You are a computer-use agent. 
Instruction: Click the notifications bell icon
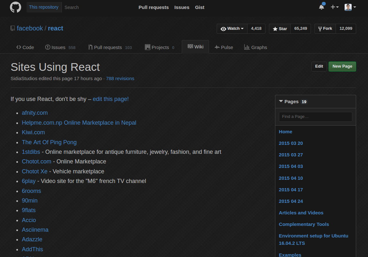322,7
